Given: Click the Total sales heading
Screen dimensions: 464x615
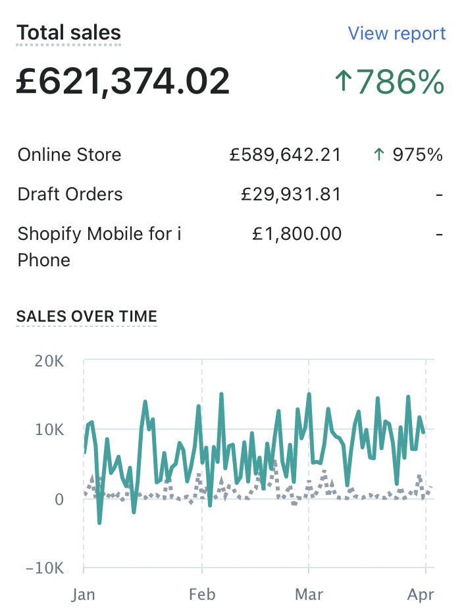Looking at the screenshot, I should [x=68, y=33].
